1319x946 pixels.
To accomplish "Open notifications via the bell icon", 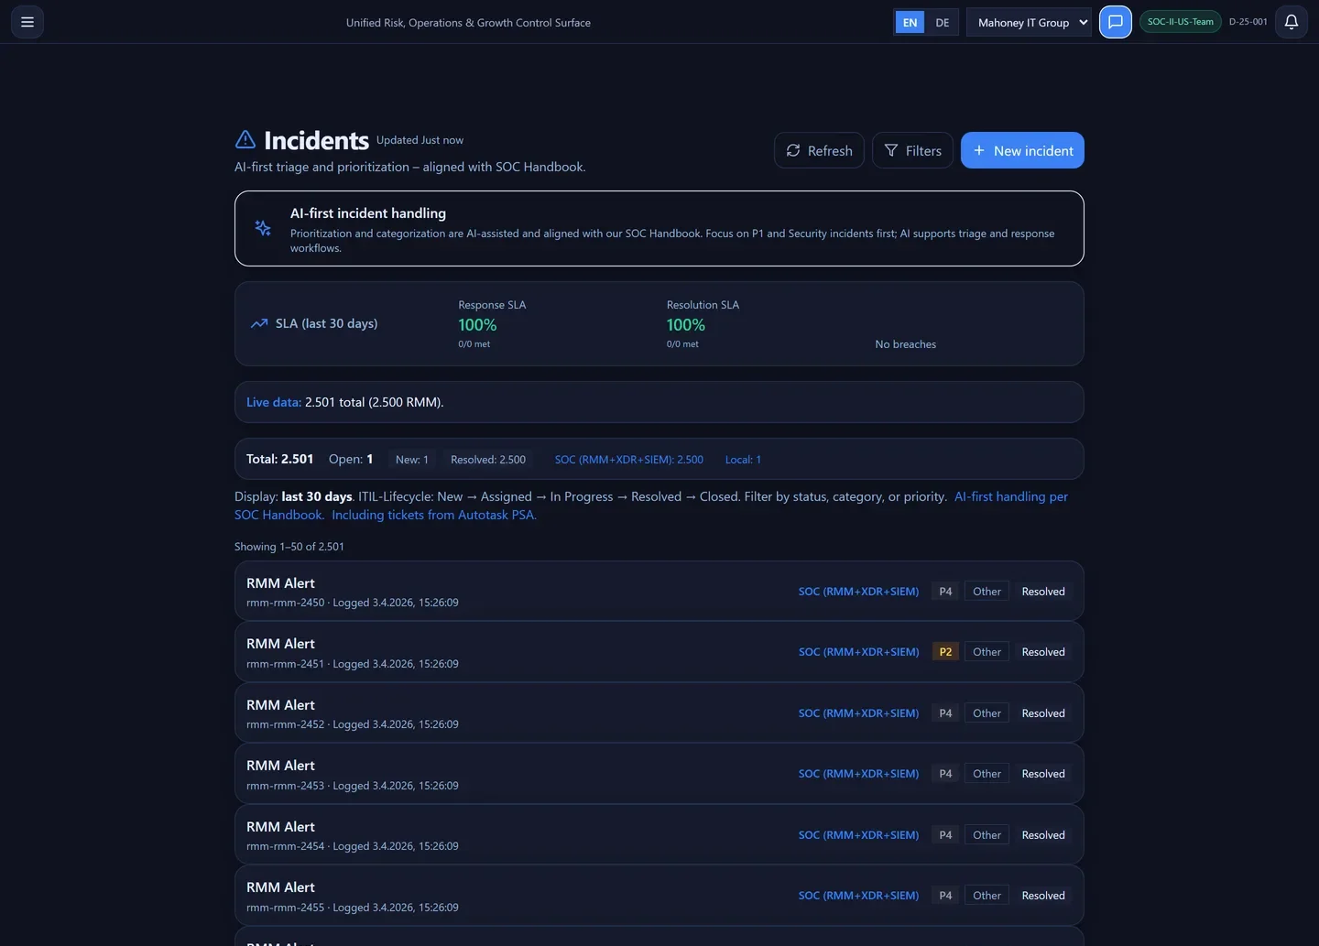I will (1291, 21).
